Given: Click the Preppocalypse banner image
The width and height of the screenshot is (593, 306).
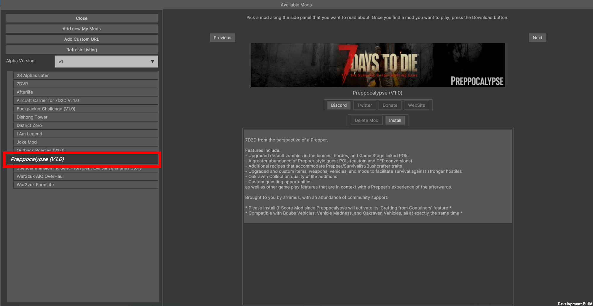Looking at the screenshot, I should [x=378, y=65].
